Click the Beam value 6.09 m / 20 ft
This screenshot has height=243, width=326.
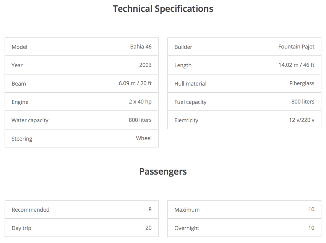(x=135, y=83)
